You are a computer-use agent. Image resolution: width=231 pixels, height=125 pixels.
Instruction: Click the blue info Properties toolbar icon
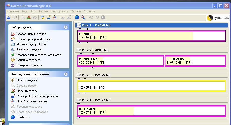77,17
